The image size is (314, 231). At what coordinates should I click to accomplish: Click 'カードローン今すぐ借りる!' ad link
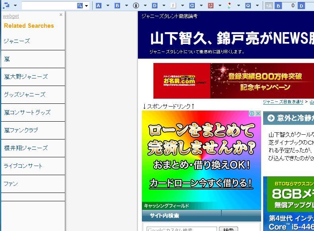pos(201,183)
